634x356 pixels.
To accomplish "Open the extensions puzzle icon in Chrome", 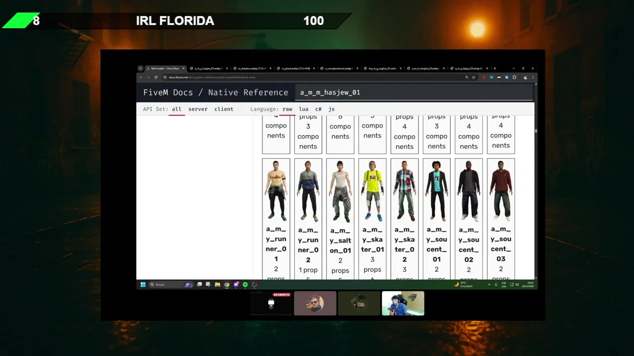I will 514,77.
